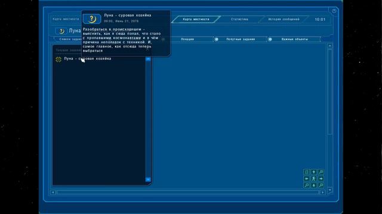
Task: Click the bottom-right magnifier icon in the map navigation grid
Action: click(321, 185)
